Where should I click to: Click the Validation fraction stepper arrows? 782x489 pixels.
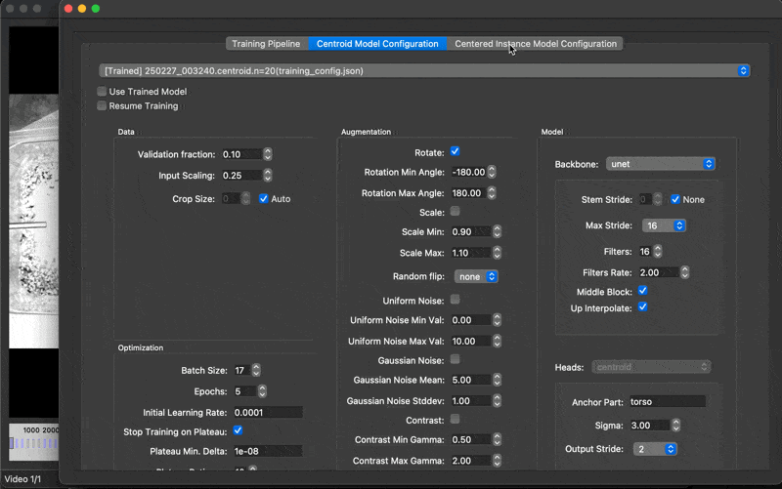click(268, 154)
